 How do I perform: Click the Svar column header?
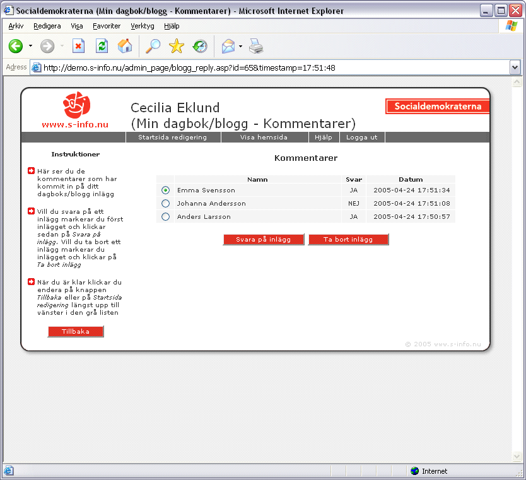[354, 180]
